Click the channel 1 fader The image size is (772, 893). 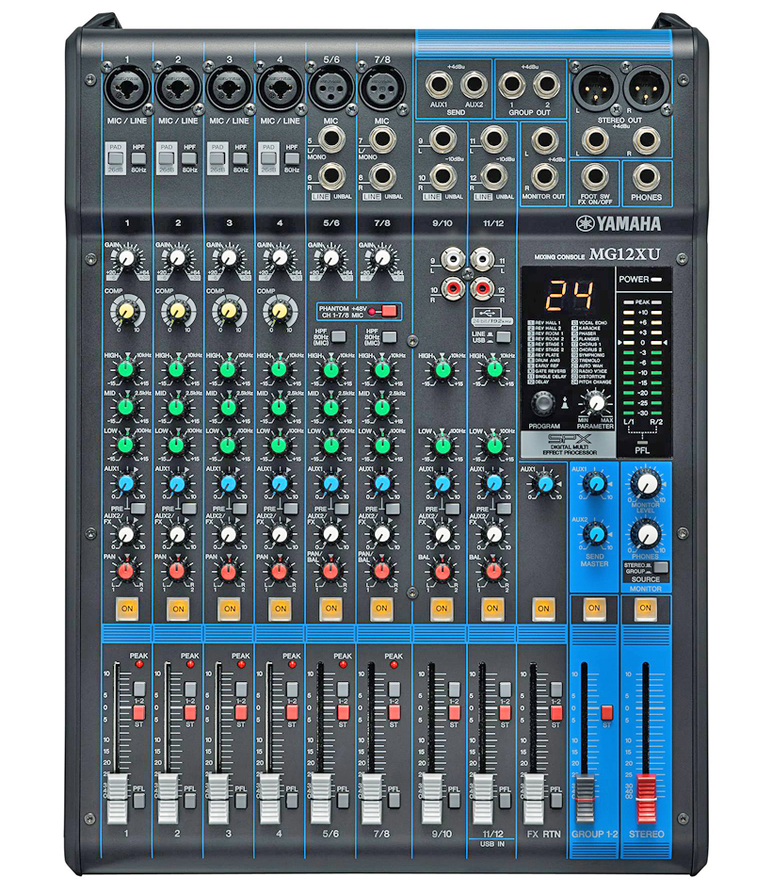pos(118,799)
